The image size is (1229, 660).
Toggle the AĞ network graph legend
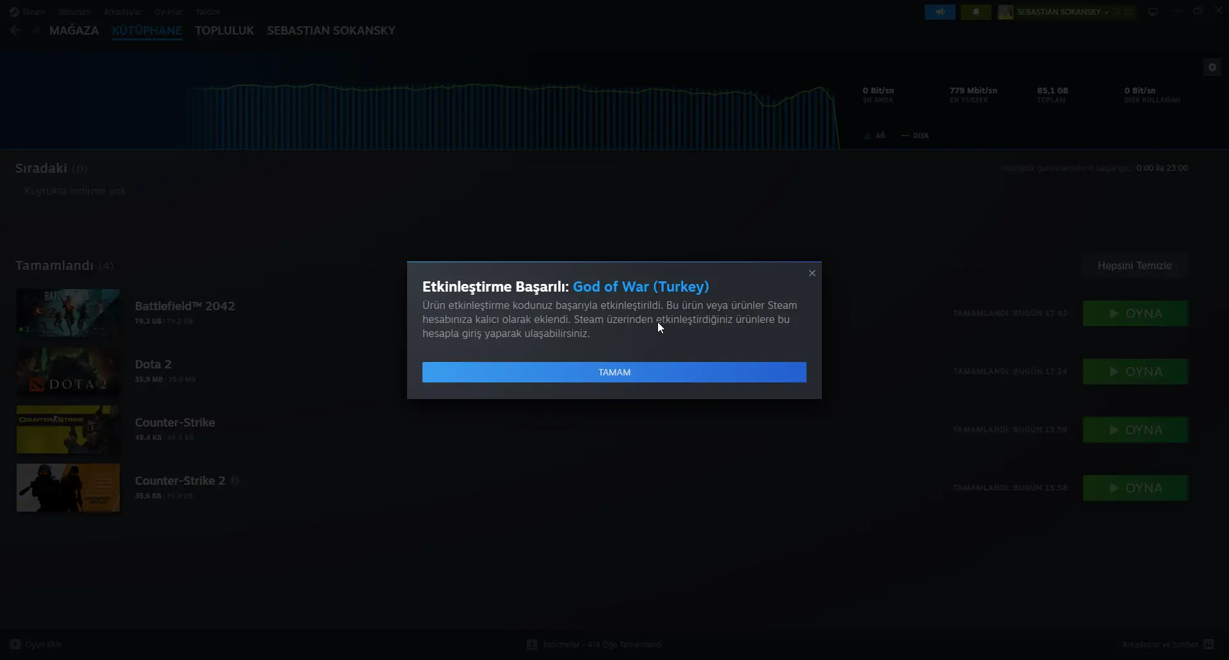pyautogui.click(x=874, y=136)
